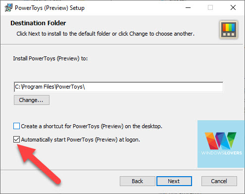Screen dimensions: 245x194
Task: Enable the desktop shortcut checkbox
Action: (16, 126)
